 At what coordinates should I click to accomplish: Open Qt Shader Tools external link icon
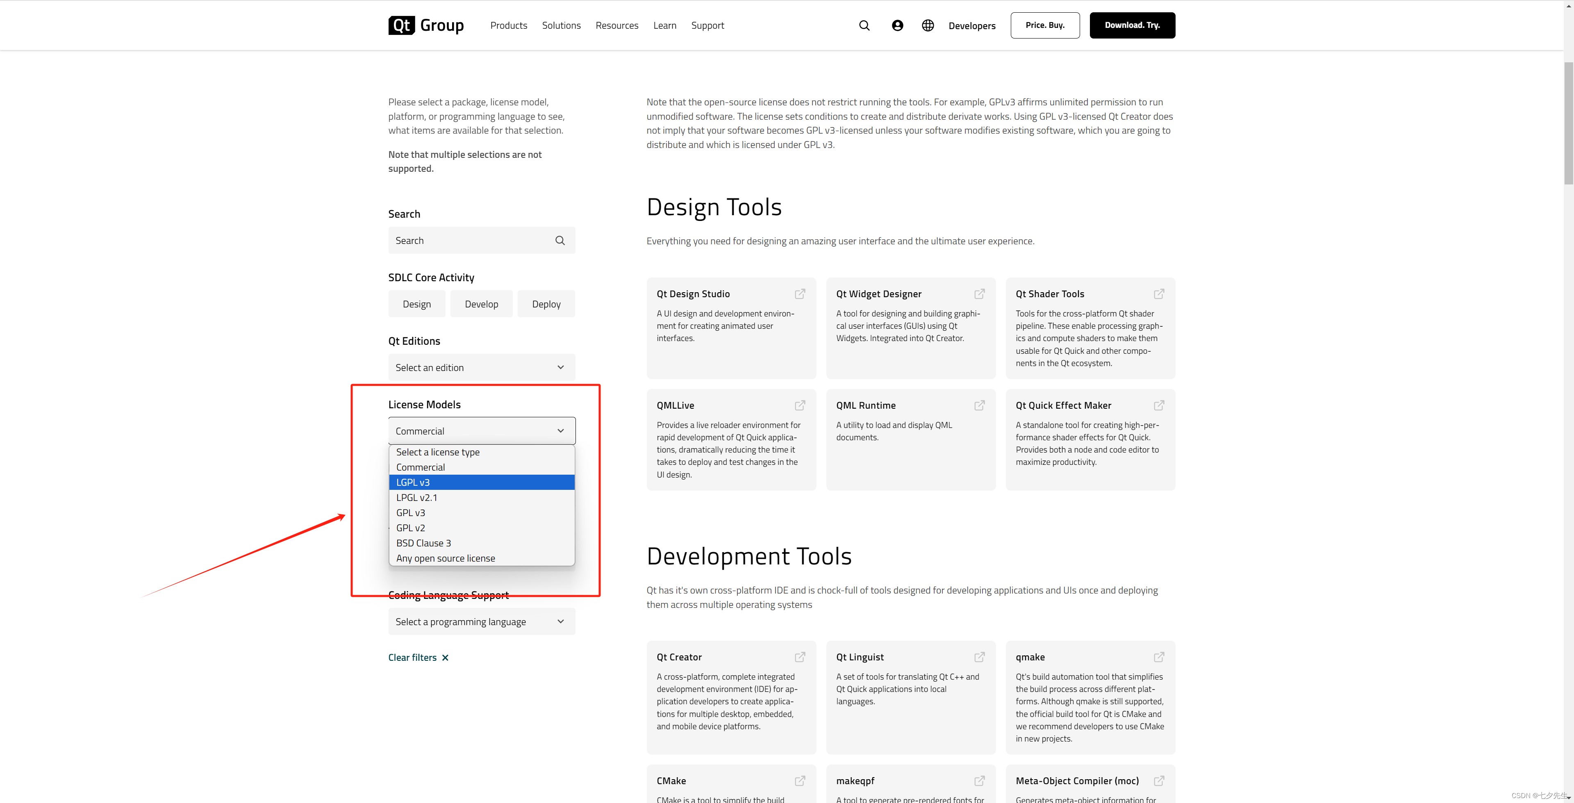click(x=1158, y=294)
